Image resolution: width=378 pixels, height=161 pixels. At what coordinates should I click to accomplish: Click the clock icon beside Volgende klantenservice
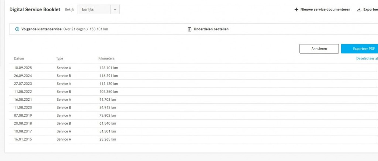click(17, 29)
